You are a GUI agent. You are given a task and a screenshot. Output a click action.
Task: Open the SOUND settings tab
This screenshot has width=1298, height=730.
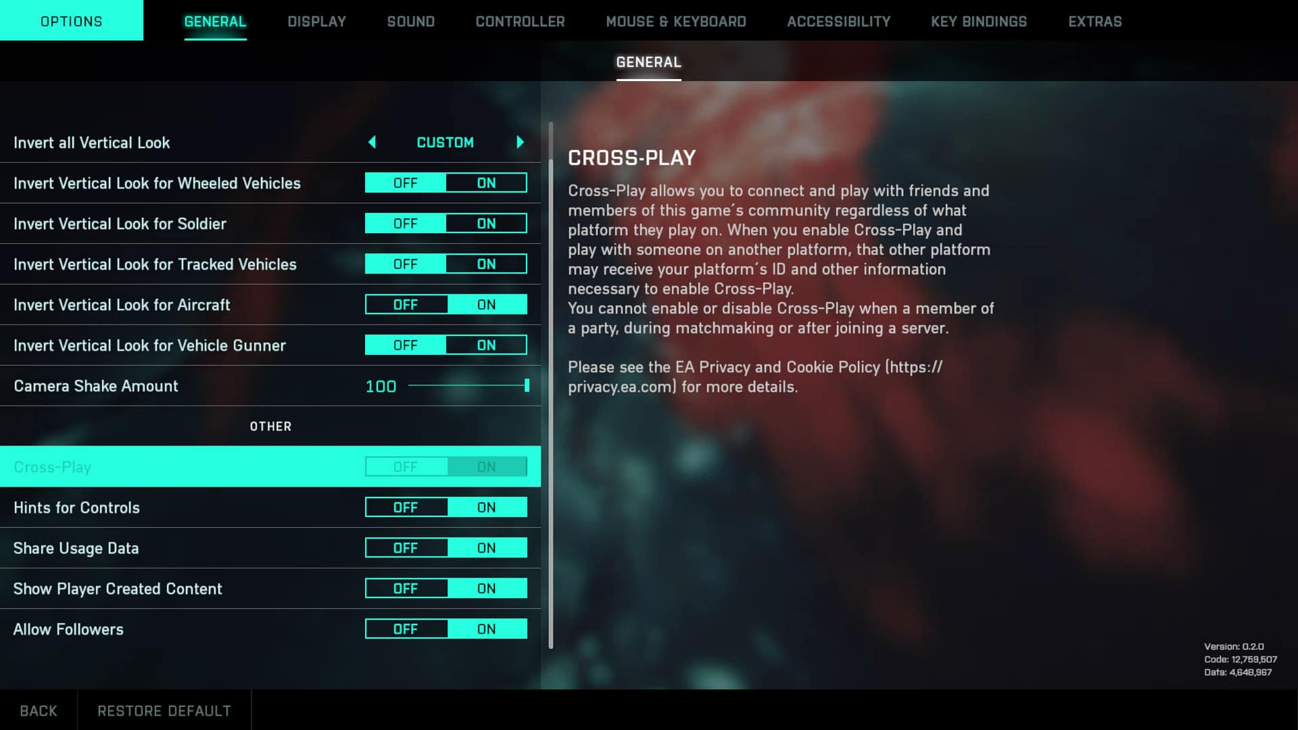coord(410,20)
